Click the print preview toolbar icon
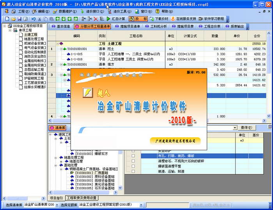The width and height of the screenshot is (273, 210). pos(26,19)
